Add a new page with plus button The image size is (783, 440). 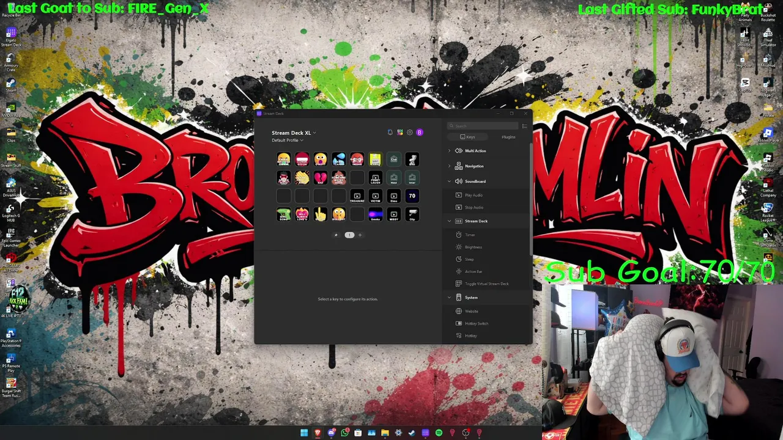tap(360, 235)
